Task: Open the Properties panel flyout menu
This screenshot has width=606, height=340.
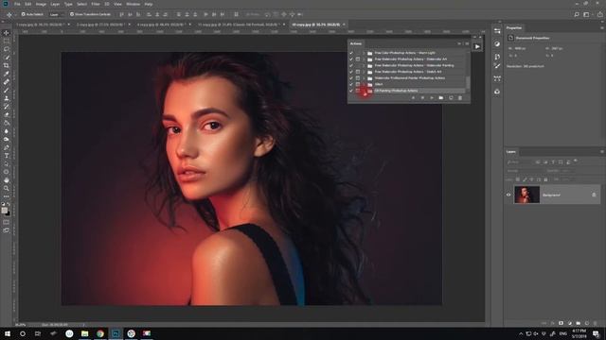Action: tap(602, 27)
